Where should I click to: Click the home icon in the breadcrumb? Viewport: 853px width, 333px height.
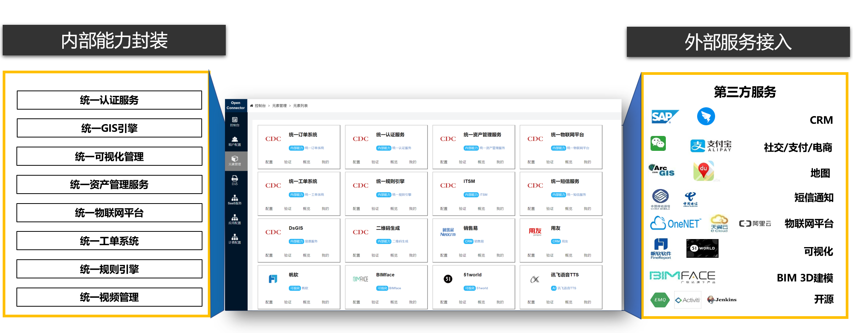click(x=251, y=106)
